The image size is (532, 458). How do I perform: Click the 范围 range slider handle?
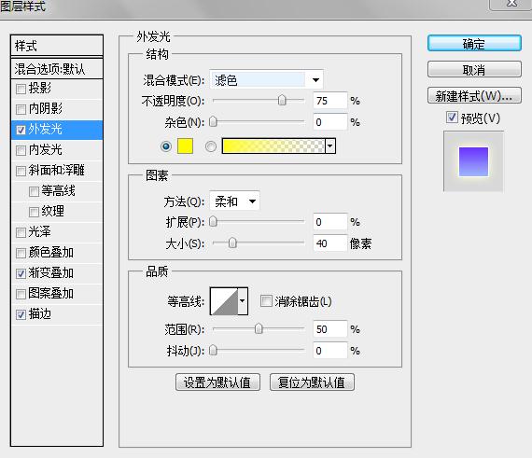(259, 329)
